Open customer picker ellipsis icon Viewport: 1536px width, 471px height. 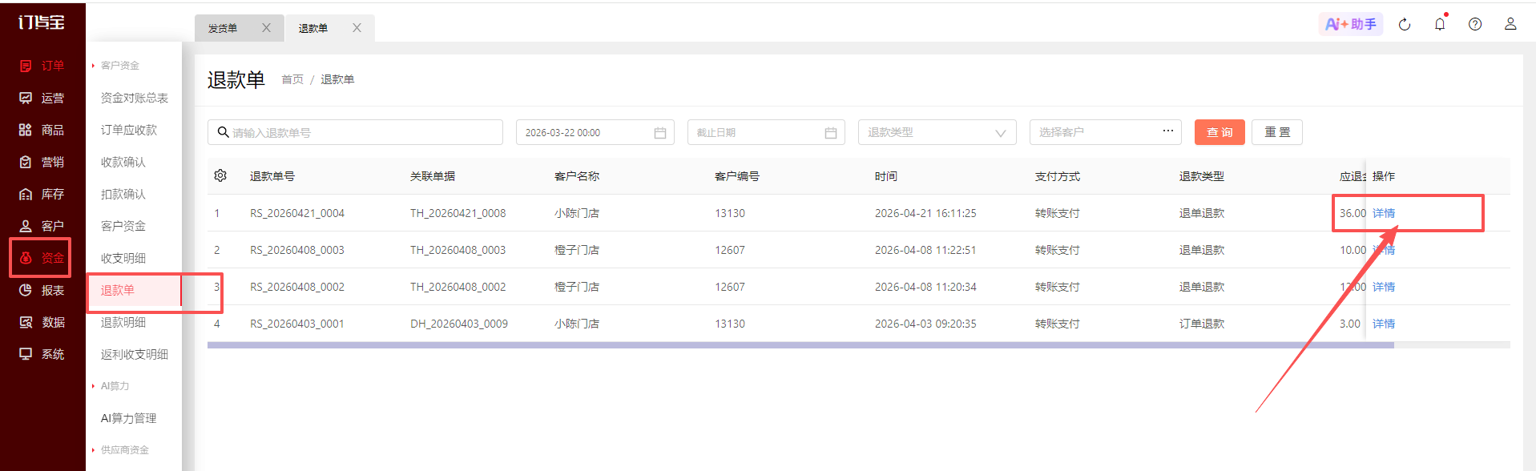1168,131
